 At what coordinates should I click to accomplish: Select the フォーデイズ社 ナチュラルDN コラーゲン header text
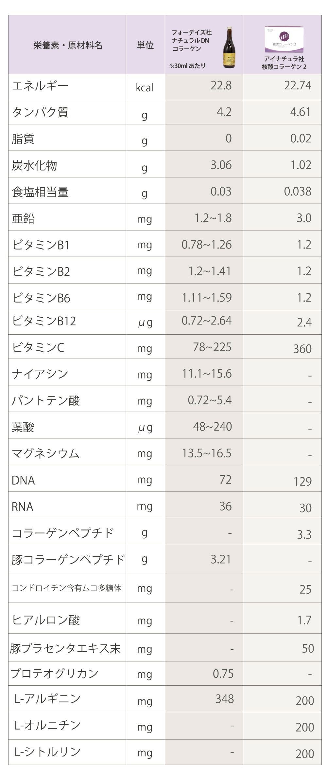click(191, 41)
